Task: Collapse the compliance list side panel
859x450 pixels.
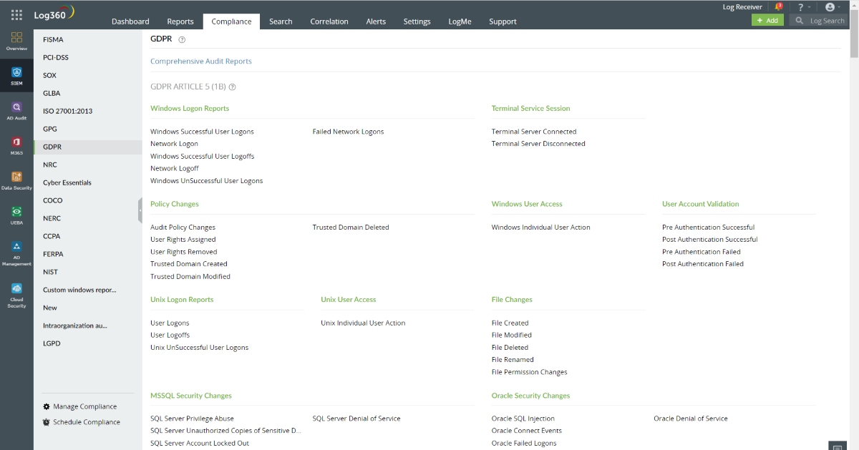Action: point(140,211)
